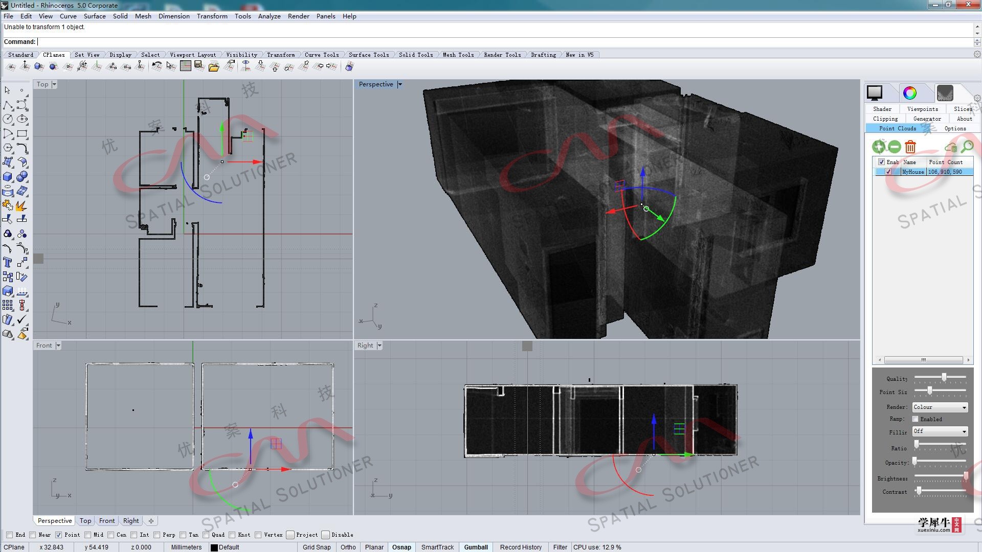Choose the Box solid tool
Image resolution: width=982 pixels, height=552 pixels.
click(8, 177)
